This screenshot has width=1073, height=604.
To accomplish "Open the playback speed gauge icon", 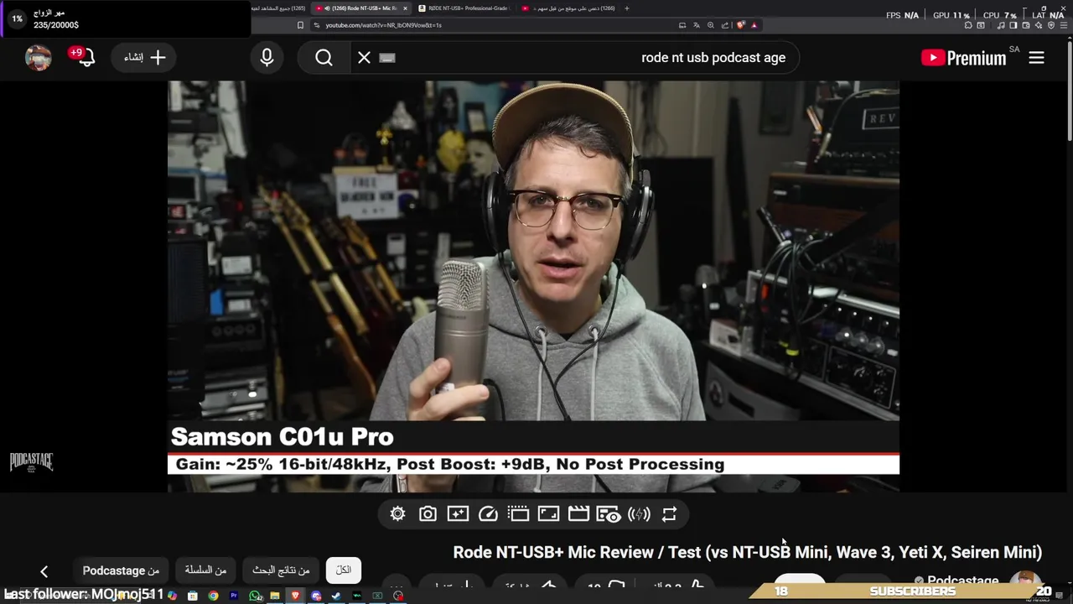I will click(488, 514).
